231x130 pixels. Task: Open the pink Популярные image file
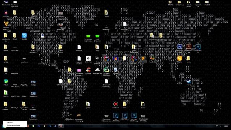(x=79, y=72)
